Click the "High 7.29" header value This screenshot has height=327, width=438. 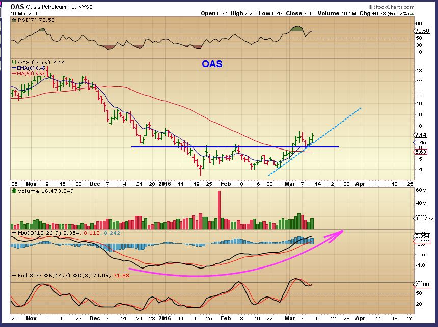tap(243, 13)
